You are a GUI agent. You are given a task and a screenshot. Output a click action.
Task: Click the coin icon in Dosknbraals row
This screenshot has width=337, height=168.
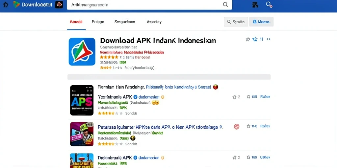pos(163,158)
